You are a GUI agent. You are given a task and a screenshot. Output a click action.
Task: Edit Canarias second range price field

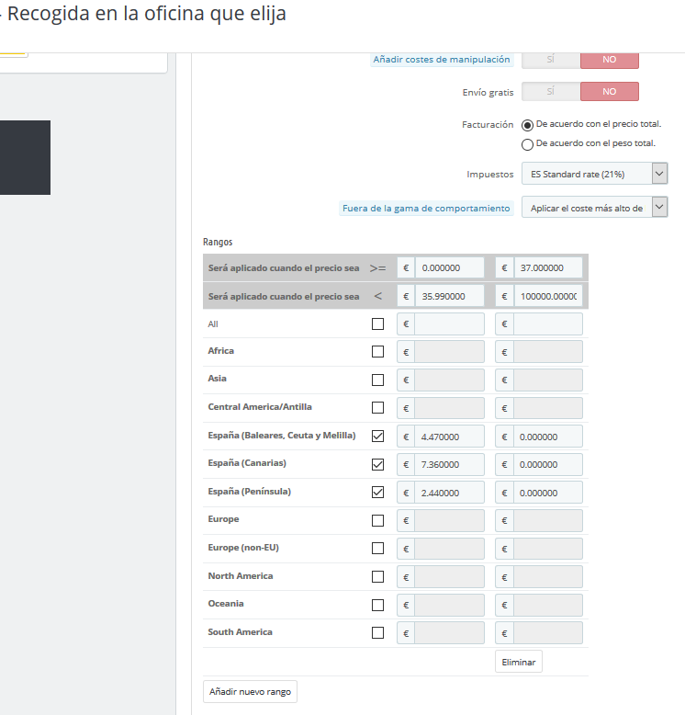(x=548, y=465)
